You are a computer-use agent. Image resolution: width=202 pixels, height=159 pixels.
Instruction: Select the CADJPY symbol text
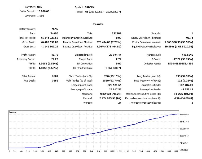pos(90,7)
